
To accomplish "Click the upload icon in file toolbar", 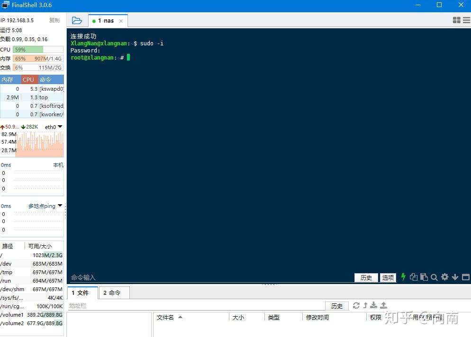I will click(383, 306).
